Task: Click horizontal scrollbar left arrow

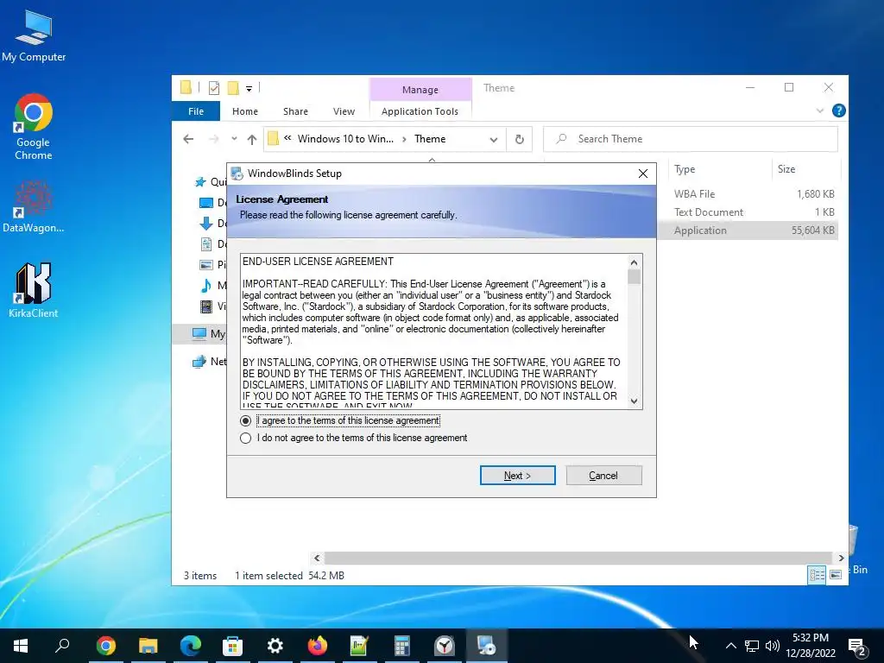Action: [317, 558]
